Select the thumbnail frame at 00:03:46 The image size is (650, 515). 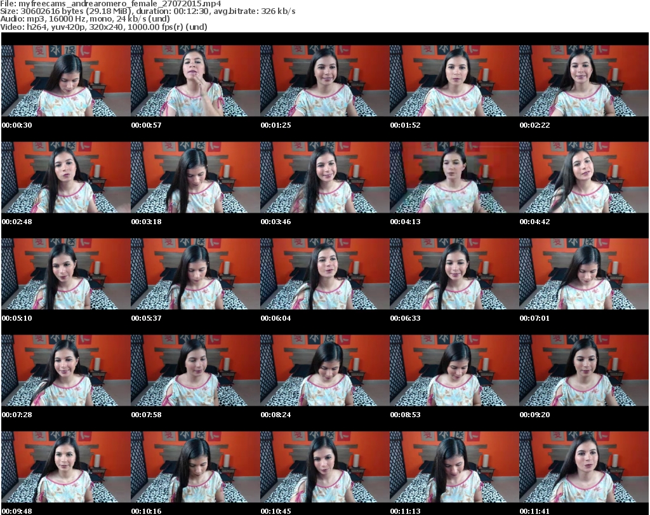(x=324, y=177)
